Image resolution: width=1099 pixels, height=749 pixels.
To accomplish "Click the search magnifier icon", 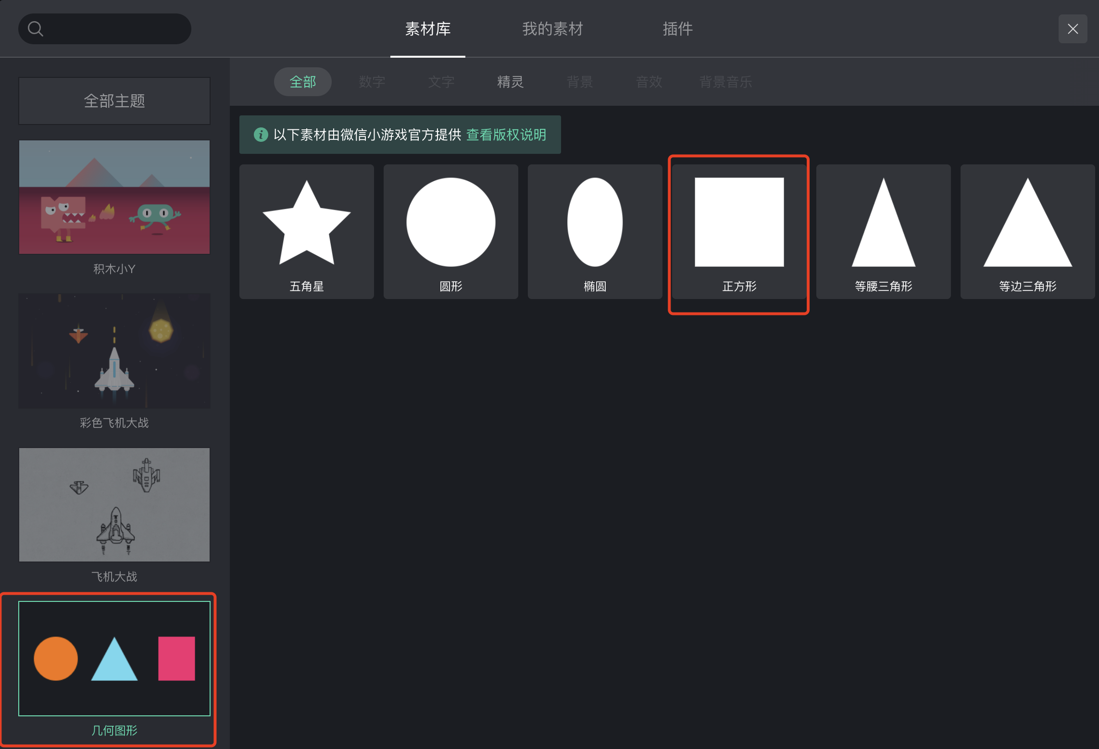I will (x=36, y=29).
